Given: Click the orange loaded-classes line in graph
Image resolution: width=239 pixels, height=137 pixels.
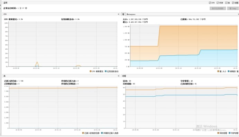Looking at the screenshot, I should (63, 88).
